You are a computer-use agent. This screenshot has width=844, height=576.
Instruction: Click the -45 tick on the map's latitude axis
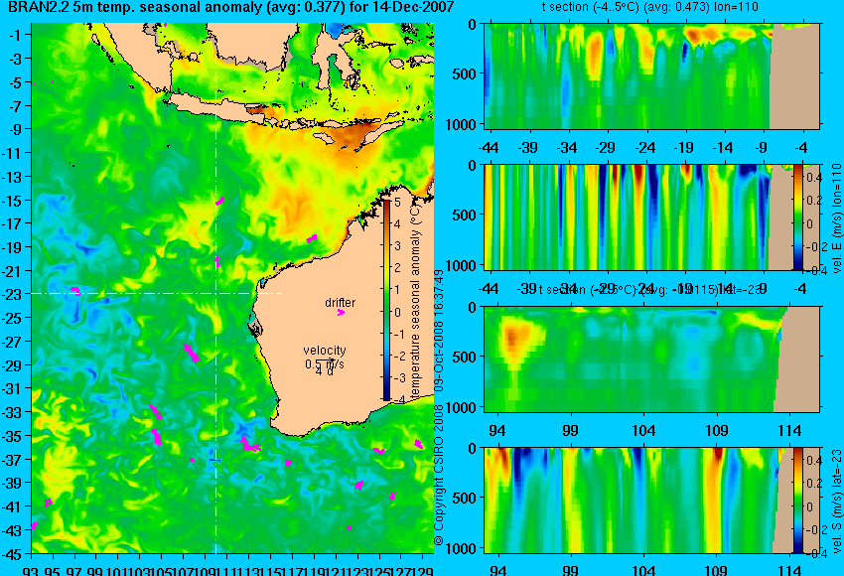(12, 553)
